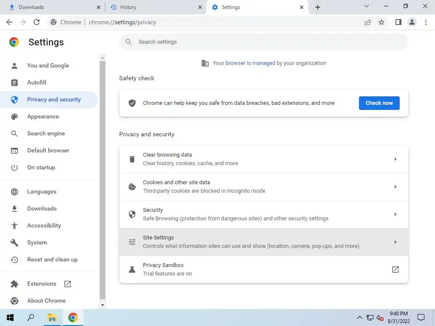Viewport: 435px width, 326px height.
Task: Click the trash icon in Clear browsing data
Action: pos(132,159)
